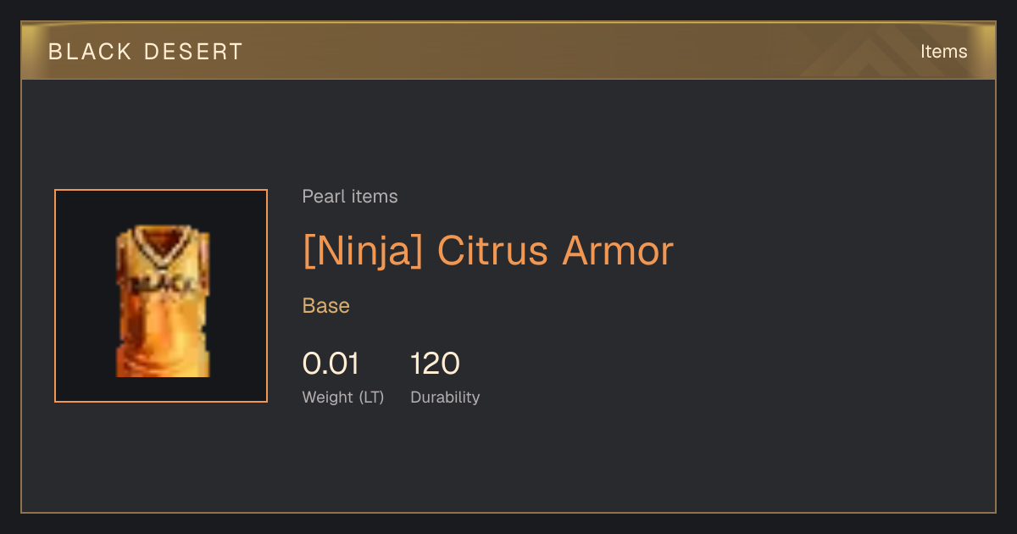Click the gold header banner center
The image size is (1017, 534).
point(508,51)
